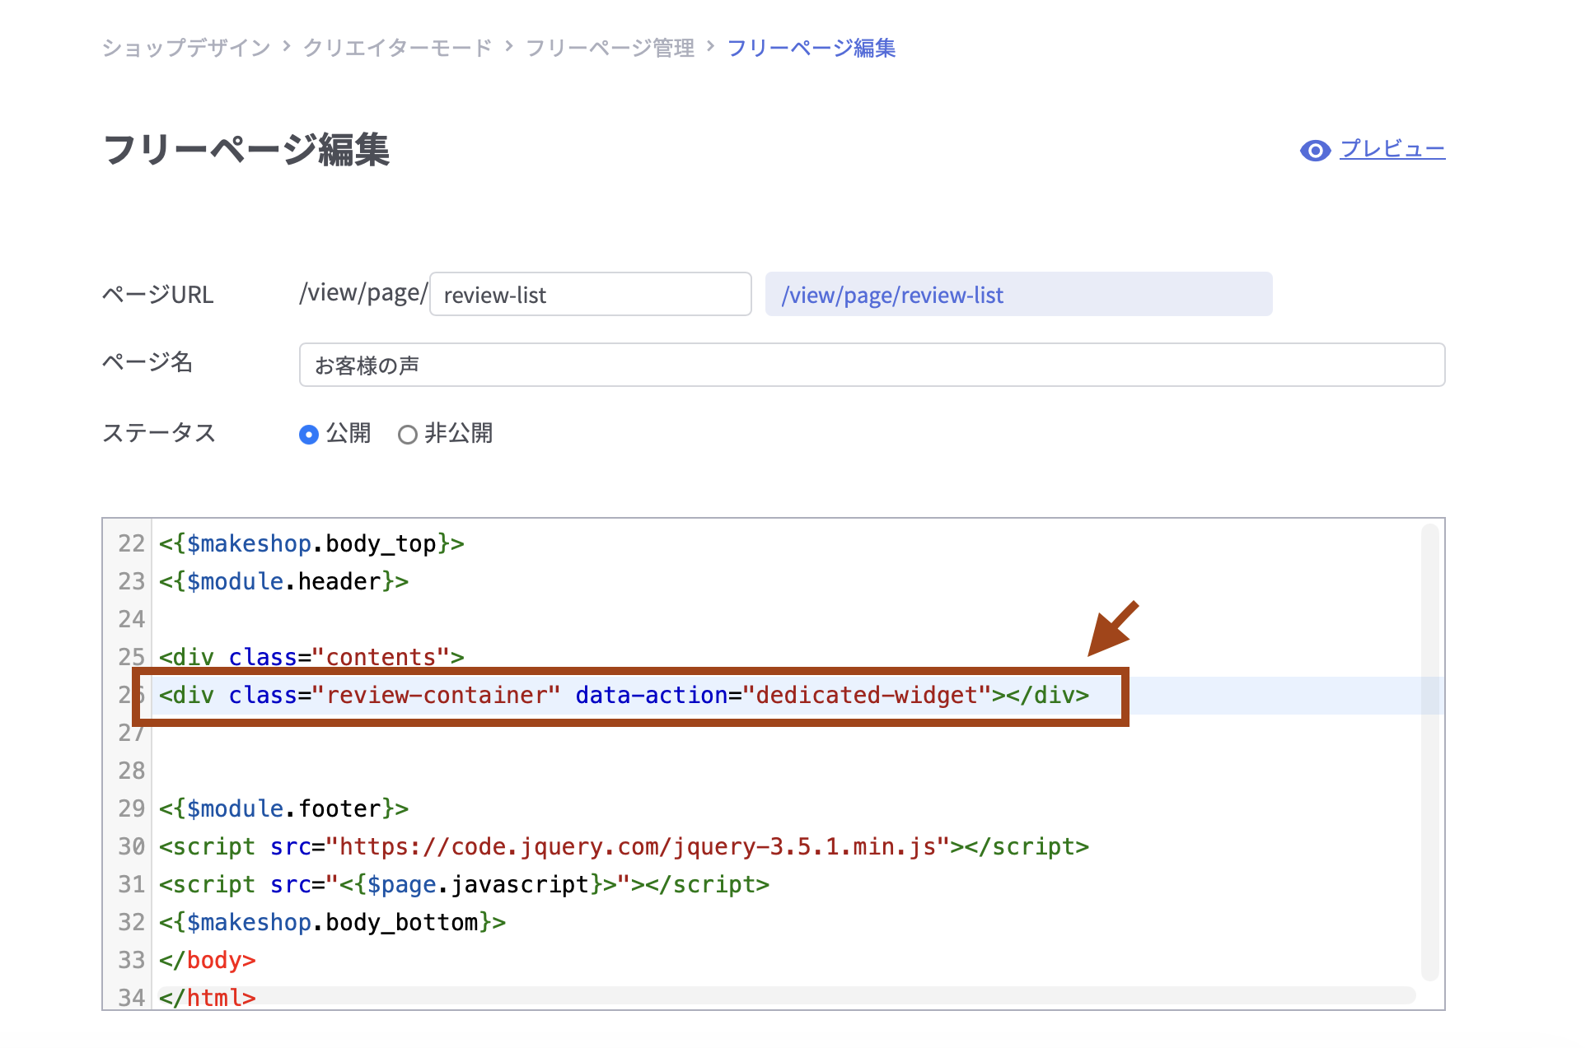Click line number 30 in gutter
Image resolution: width=1595 pixels, height=1048 pixels.
pos(131,847)
